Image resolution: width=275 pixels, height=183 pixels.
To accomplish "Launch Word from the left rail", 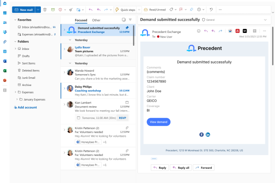I will 5,61.
